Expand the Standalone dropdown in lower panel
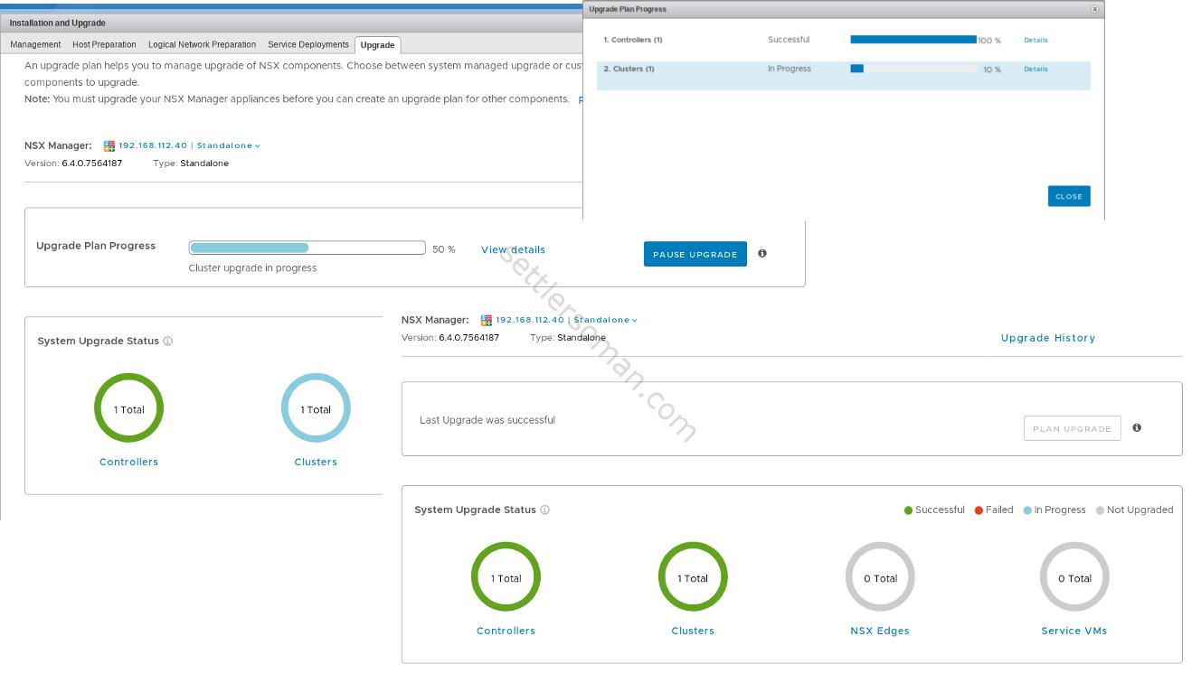 tap(605, 320)
